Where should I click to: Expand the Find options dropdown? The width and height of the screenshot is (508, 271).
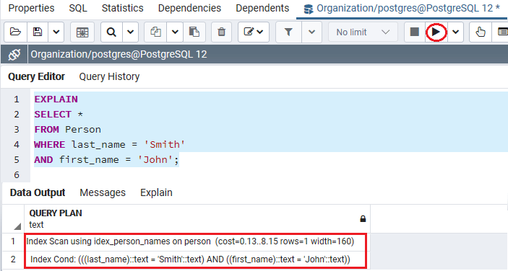point(131,32)
